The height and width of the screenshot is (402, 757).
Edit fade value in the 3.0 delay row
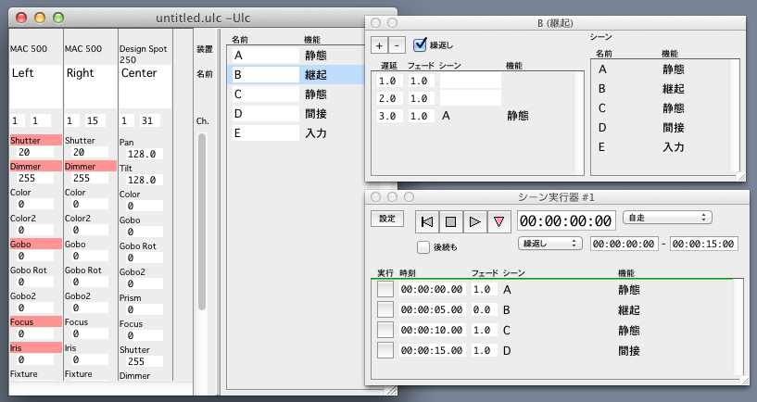(x=421, y=116)
